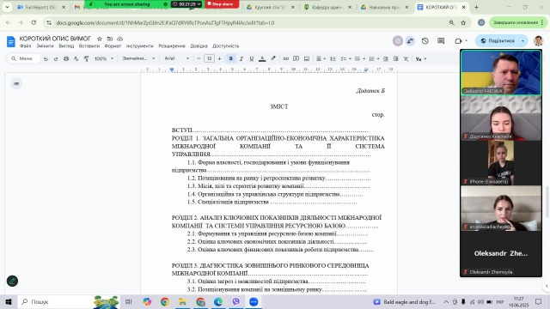Image resolution: width=550 pixels, height=309 pixels.
Task: Toggle Bold formatting
Action: coord(231,58)
